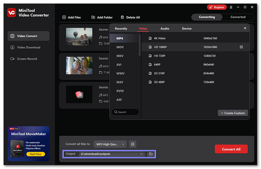Click the search magnifier icon

tap(116, 112)
